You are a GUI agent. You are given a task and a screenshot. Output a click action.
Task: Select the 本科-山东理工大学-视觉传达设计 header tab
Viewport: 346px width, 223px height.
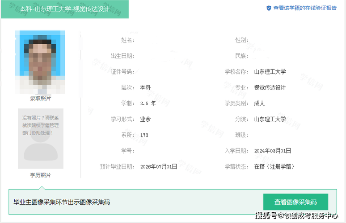pos(65,9)
